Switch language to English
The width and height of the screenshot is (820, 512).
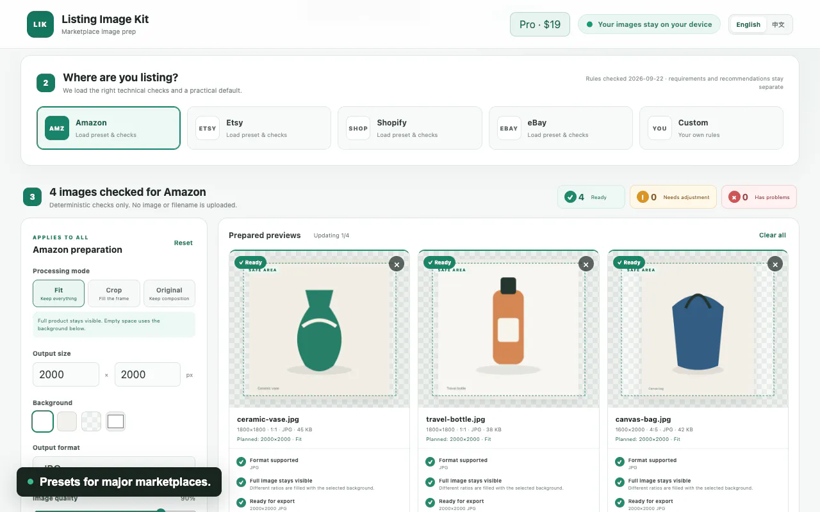pyautogui.click(x=748, y=24)
